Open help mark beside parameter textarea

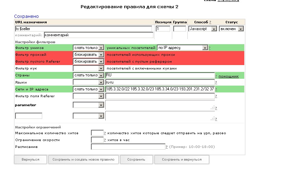(216, 108)
